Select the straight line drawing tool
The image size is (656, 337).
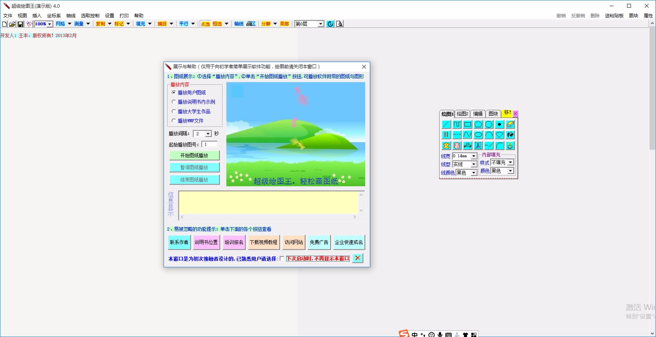tap(446, 124)
